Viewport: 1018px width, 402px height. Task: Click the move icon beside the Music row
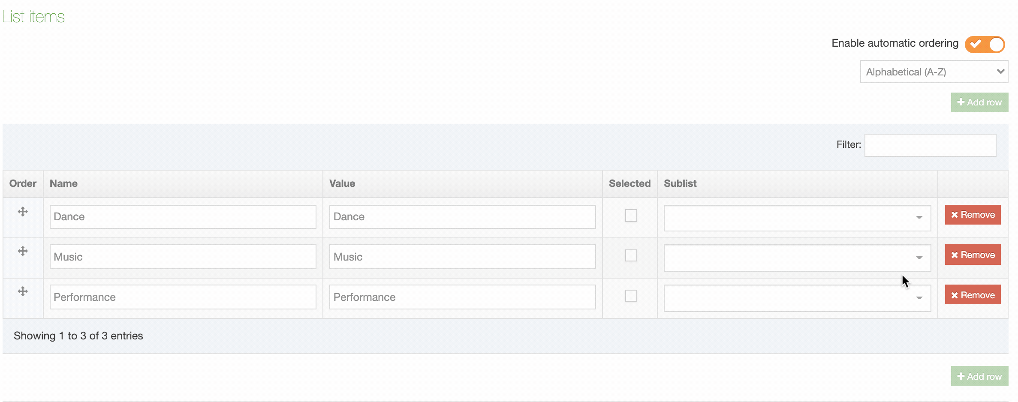(23, 251)
